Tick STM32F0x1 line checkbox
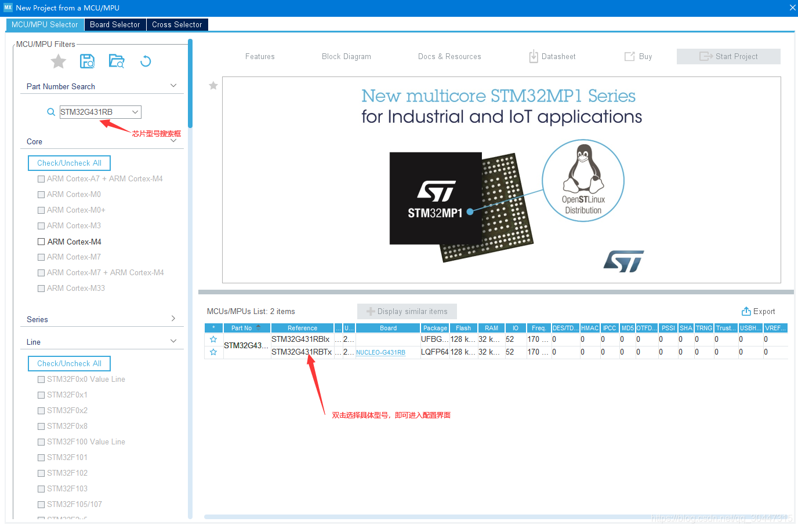Image resolution: width=798 pixels, height=529 pixels. tap(41, 395)
